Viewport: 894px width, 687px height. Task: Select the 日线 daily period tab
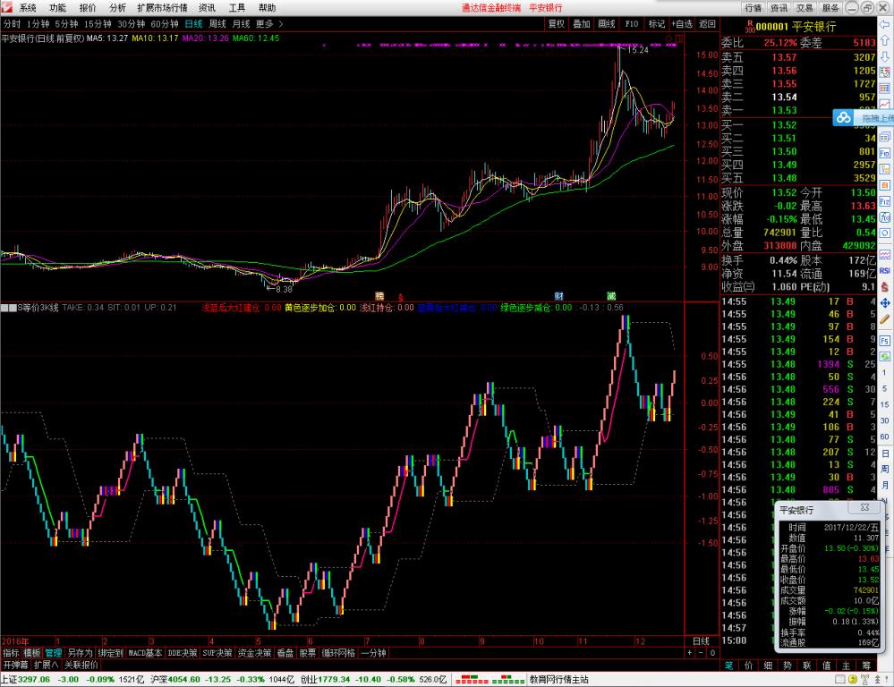(x=194, y=24)
